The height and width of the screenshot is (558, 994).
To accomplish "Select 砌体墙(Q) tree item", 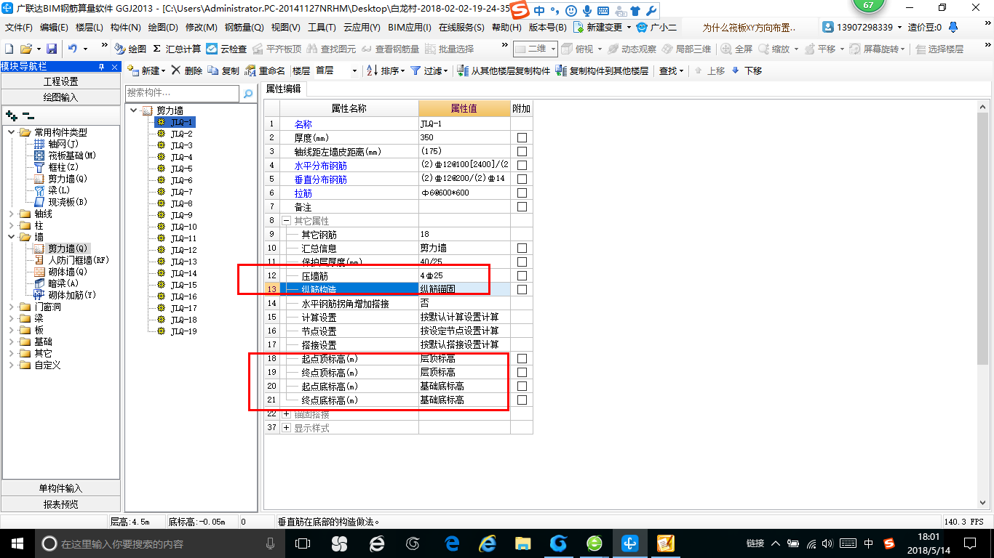I will click(x=68, y=272).
